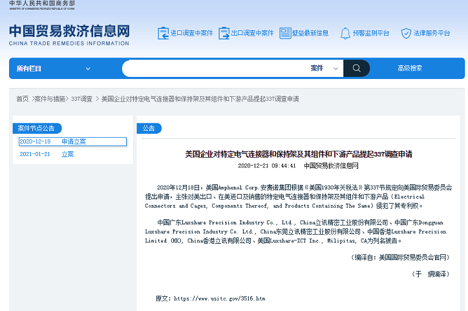Viewport: 468px width, 311px height.
Task: Open the usitc.gov original source URL
Action: click(219, 299)
